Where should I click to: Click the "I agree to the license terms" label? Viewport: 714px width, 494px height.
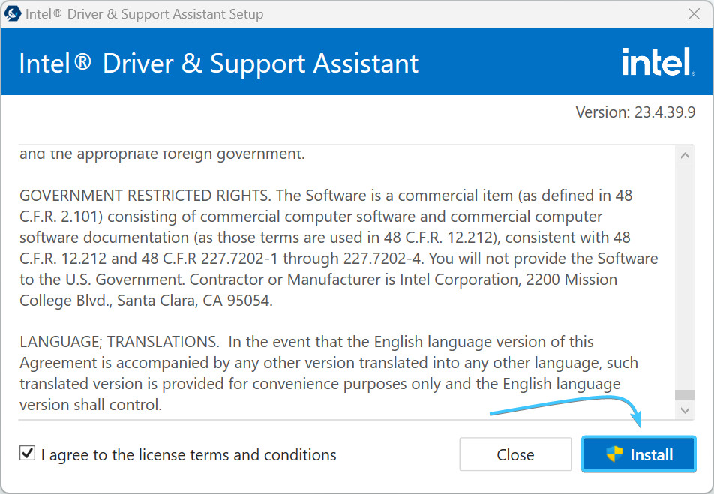pos(188,454)
